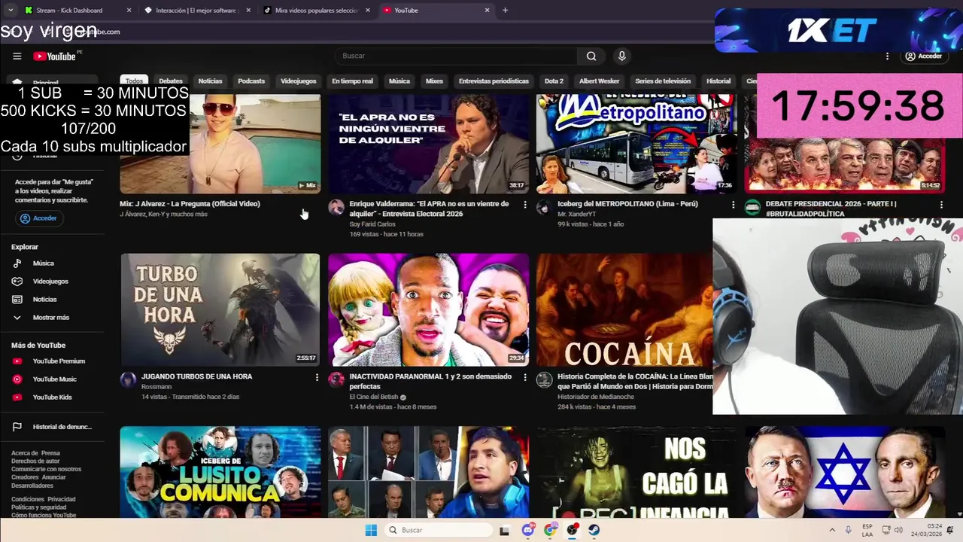Focus the YouTube Buscar search field
The height and width of the screenshot is (542, 963).
click(x=457, y=56)
